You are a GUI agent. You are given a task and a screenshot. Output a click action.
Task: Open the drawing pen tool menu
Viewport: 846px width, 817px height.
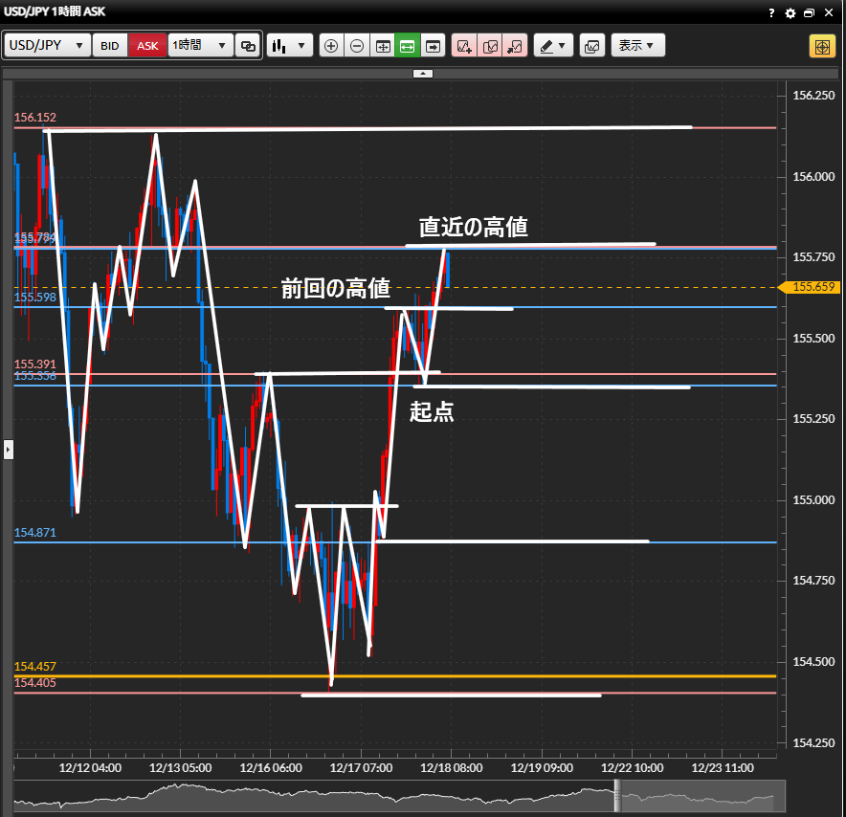(x=552, y=46)
